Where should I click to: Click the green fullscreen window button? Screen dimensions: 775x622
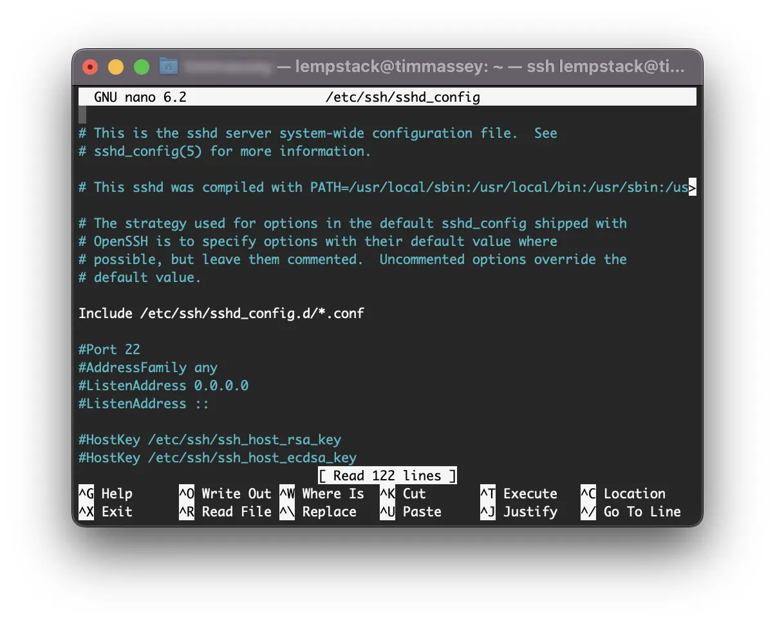coord(142,67)
